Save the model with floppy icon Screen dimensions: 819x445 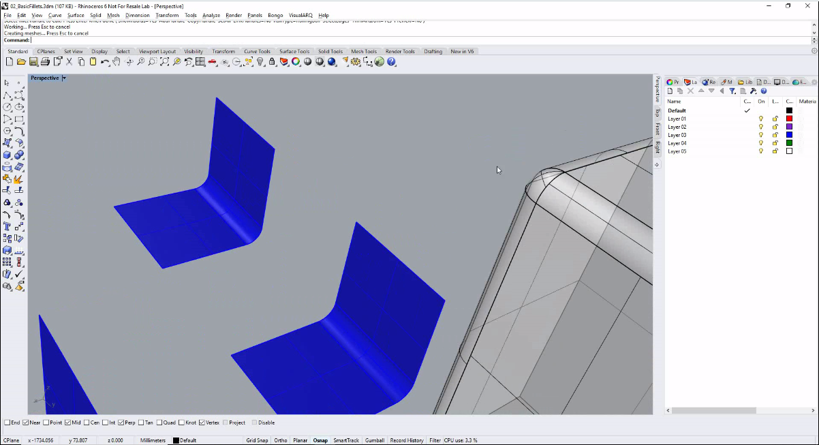coord(33,61)
